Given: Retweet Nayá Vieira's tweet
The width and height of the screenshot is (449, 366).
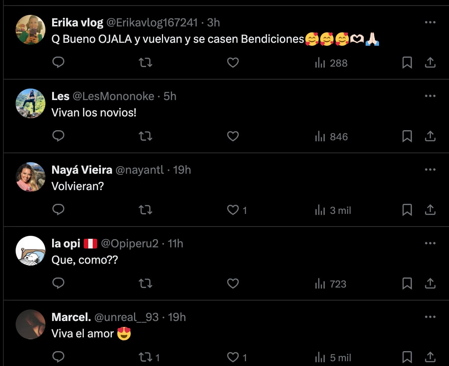Looking at the screenshot, I should [x=145, y=210].
